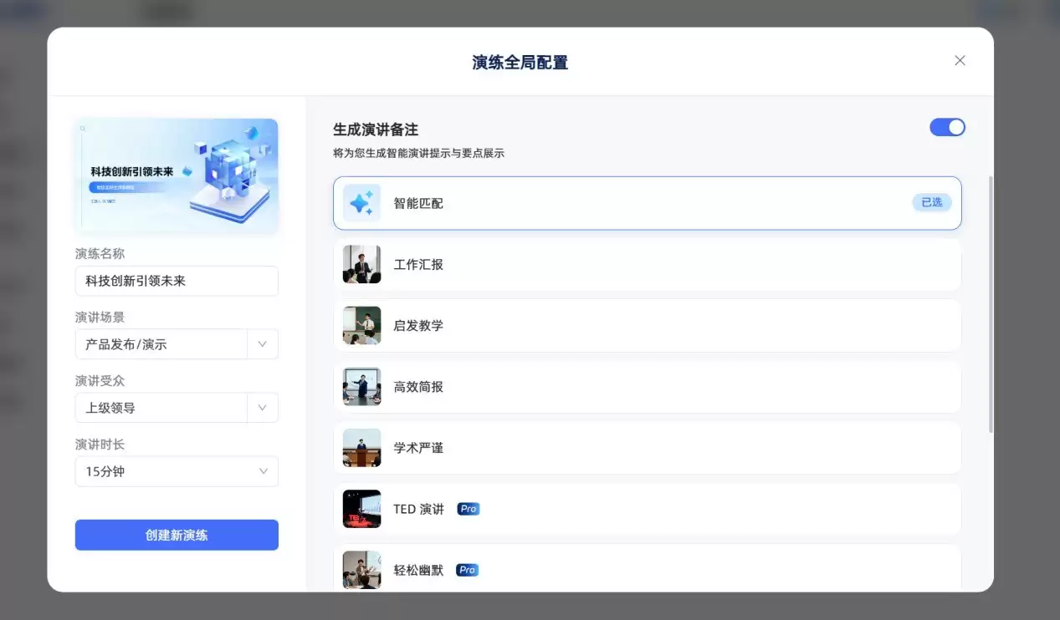
Task: Click the 学术严谨 style thumbnail icon
Action: click(x=361, y=448)
